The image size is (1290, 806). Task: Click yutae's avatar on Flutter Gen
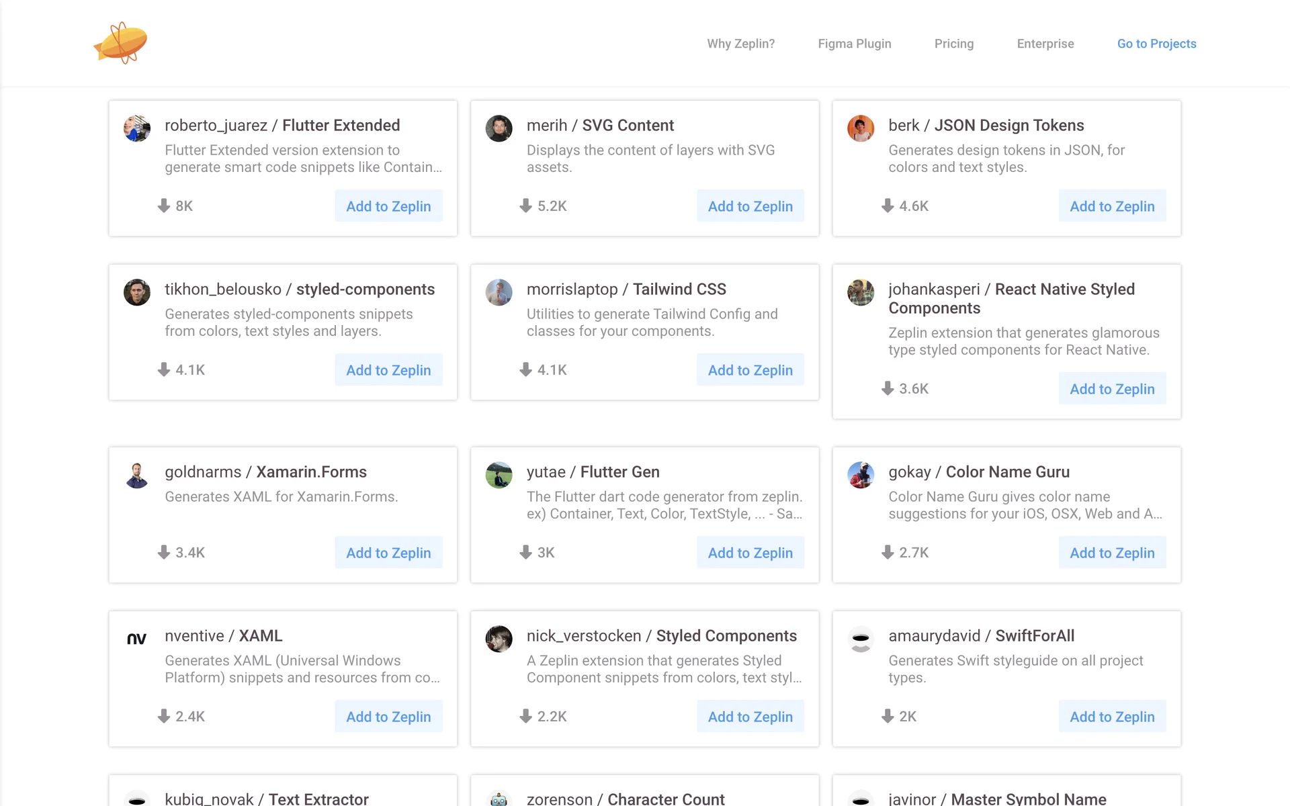tap(499, 475)
